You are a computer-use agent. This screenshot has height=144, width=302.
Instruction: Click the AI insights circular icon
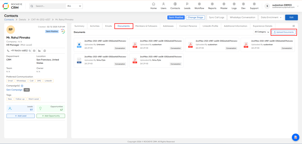pyautogui.click(x=63, y=31)
